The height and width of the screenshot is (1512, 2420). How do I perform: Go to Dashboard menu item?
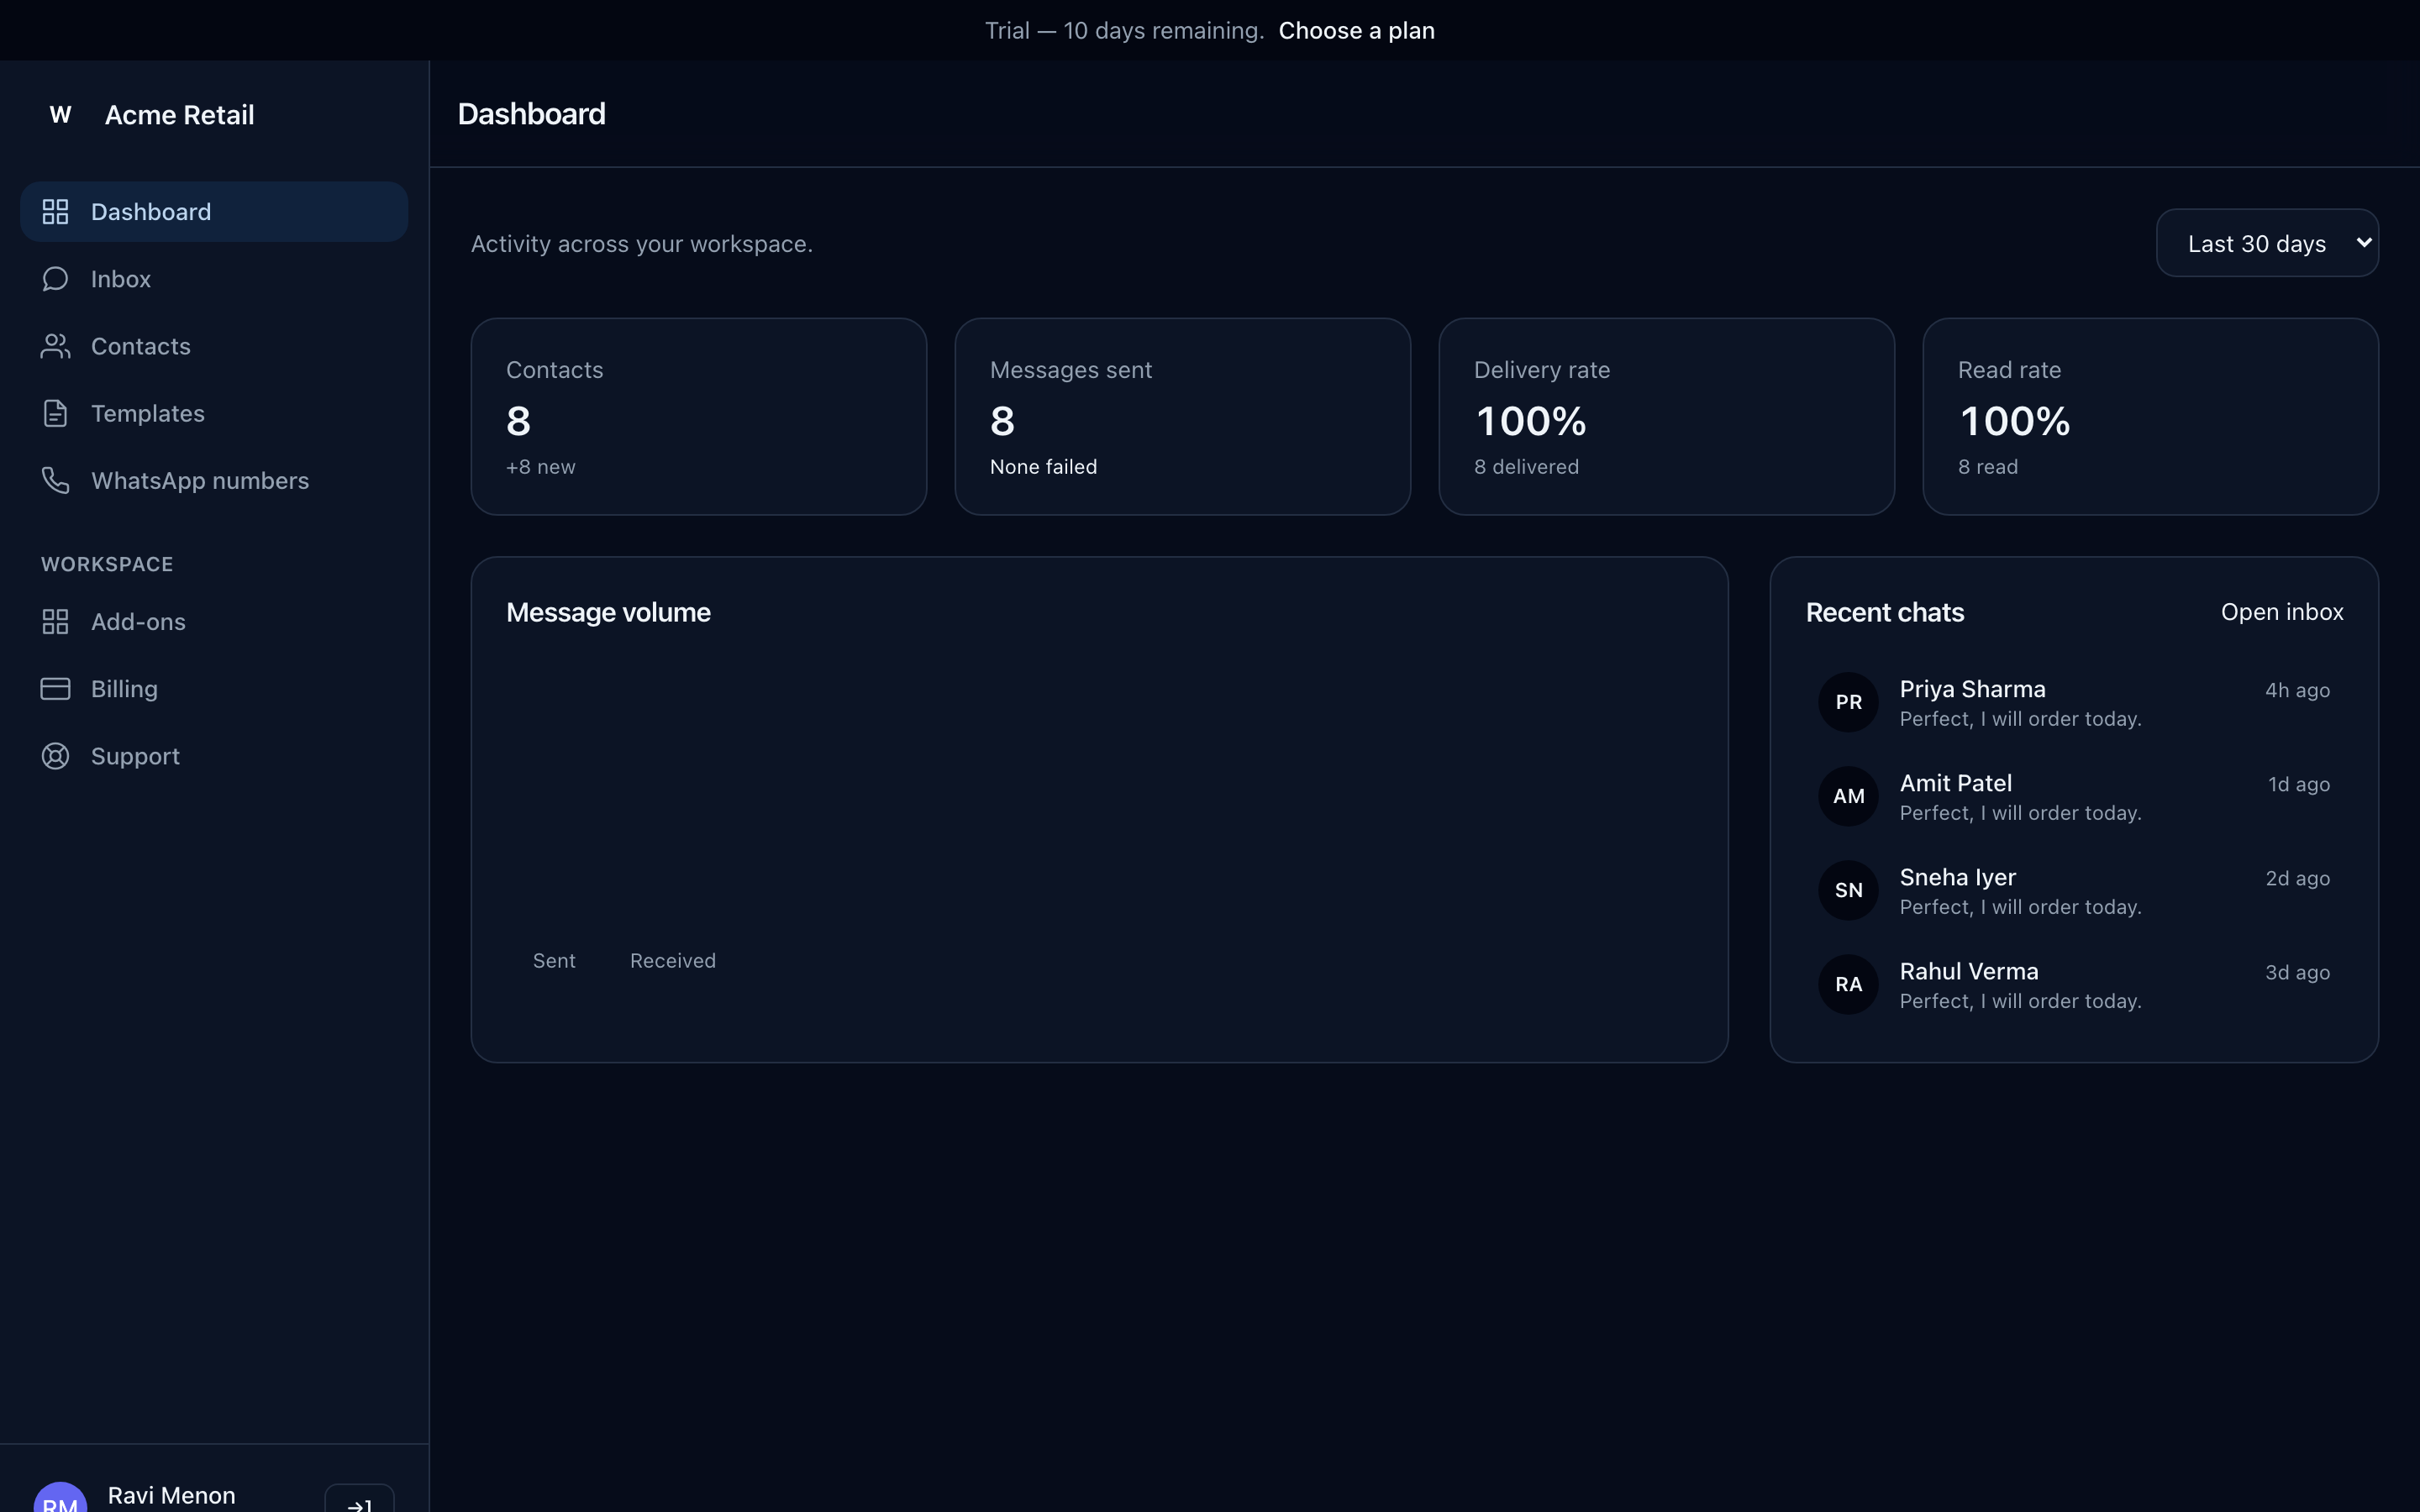[214, 212]
